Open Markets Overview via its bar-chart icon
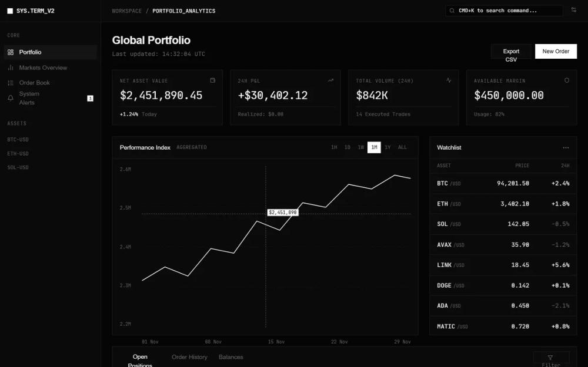 click(x=10, y=68)
